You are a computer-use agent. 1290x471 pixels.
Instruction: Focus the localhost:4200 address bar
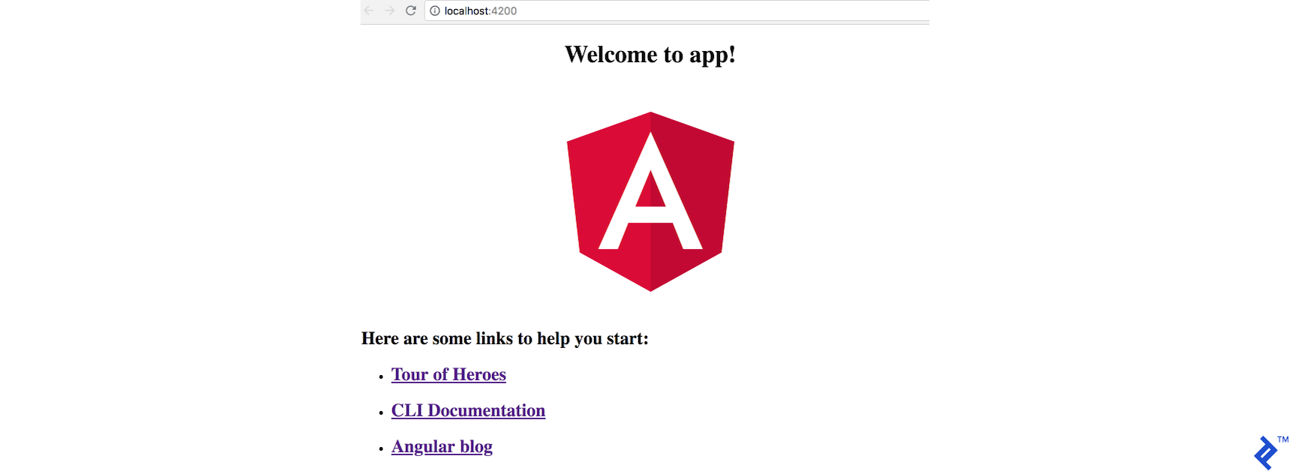pos(677,10)
